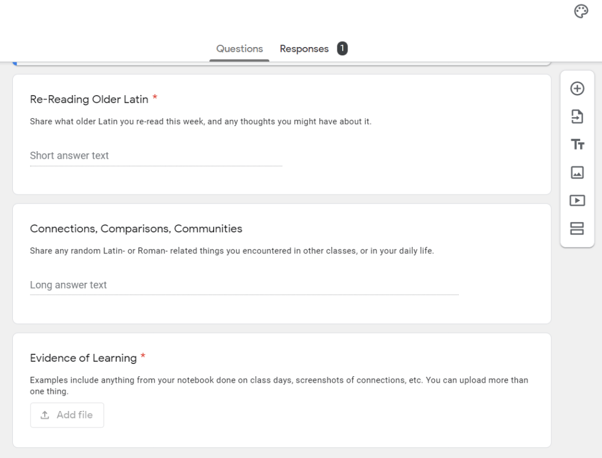Click the description about re-reading older Latin
This screenshot has height=458, width=602.
point(200,122)
